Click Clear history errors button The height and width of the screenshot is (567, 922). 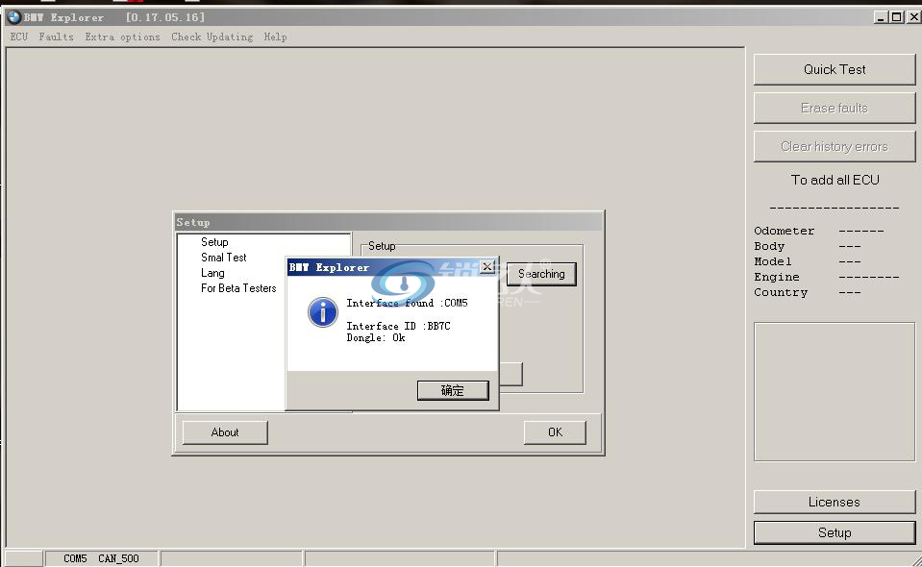[x=835, y=146]
